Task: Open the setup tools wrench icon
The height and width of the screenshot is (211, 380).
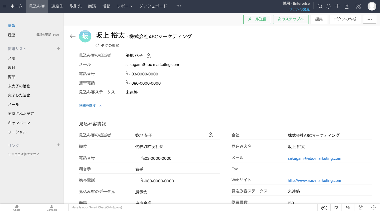Action: point(358,6)
